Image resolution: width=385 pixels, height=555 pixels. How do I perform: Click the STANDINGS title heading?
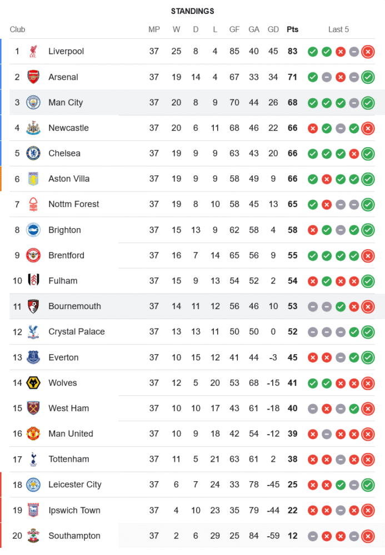[192, 11]
